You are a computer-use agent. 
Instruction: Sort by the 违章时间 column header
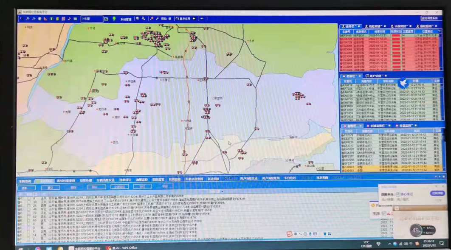point(379,31)
